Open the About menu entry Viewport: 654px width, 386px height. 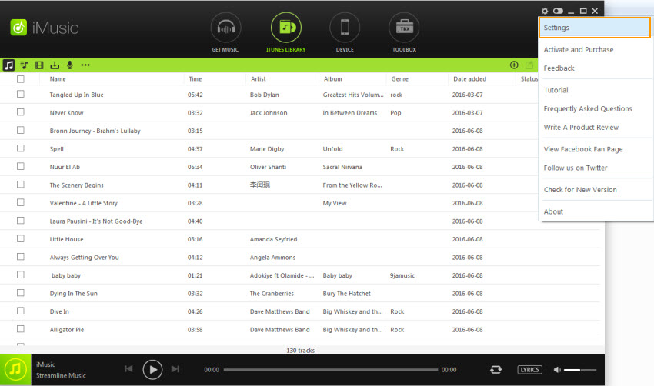(x=553, y=211)
